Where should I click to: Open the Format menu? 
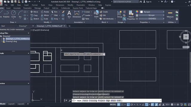[x=35, y=5]
